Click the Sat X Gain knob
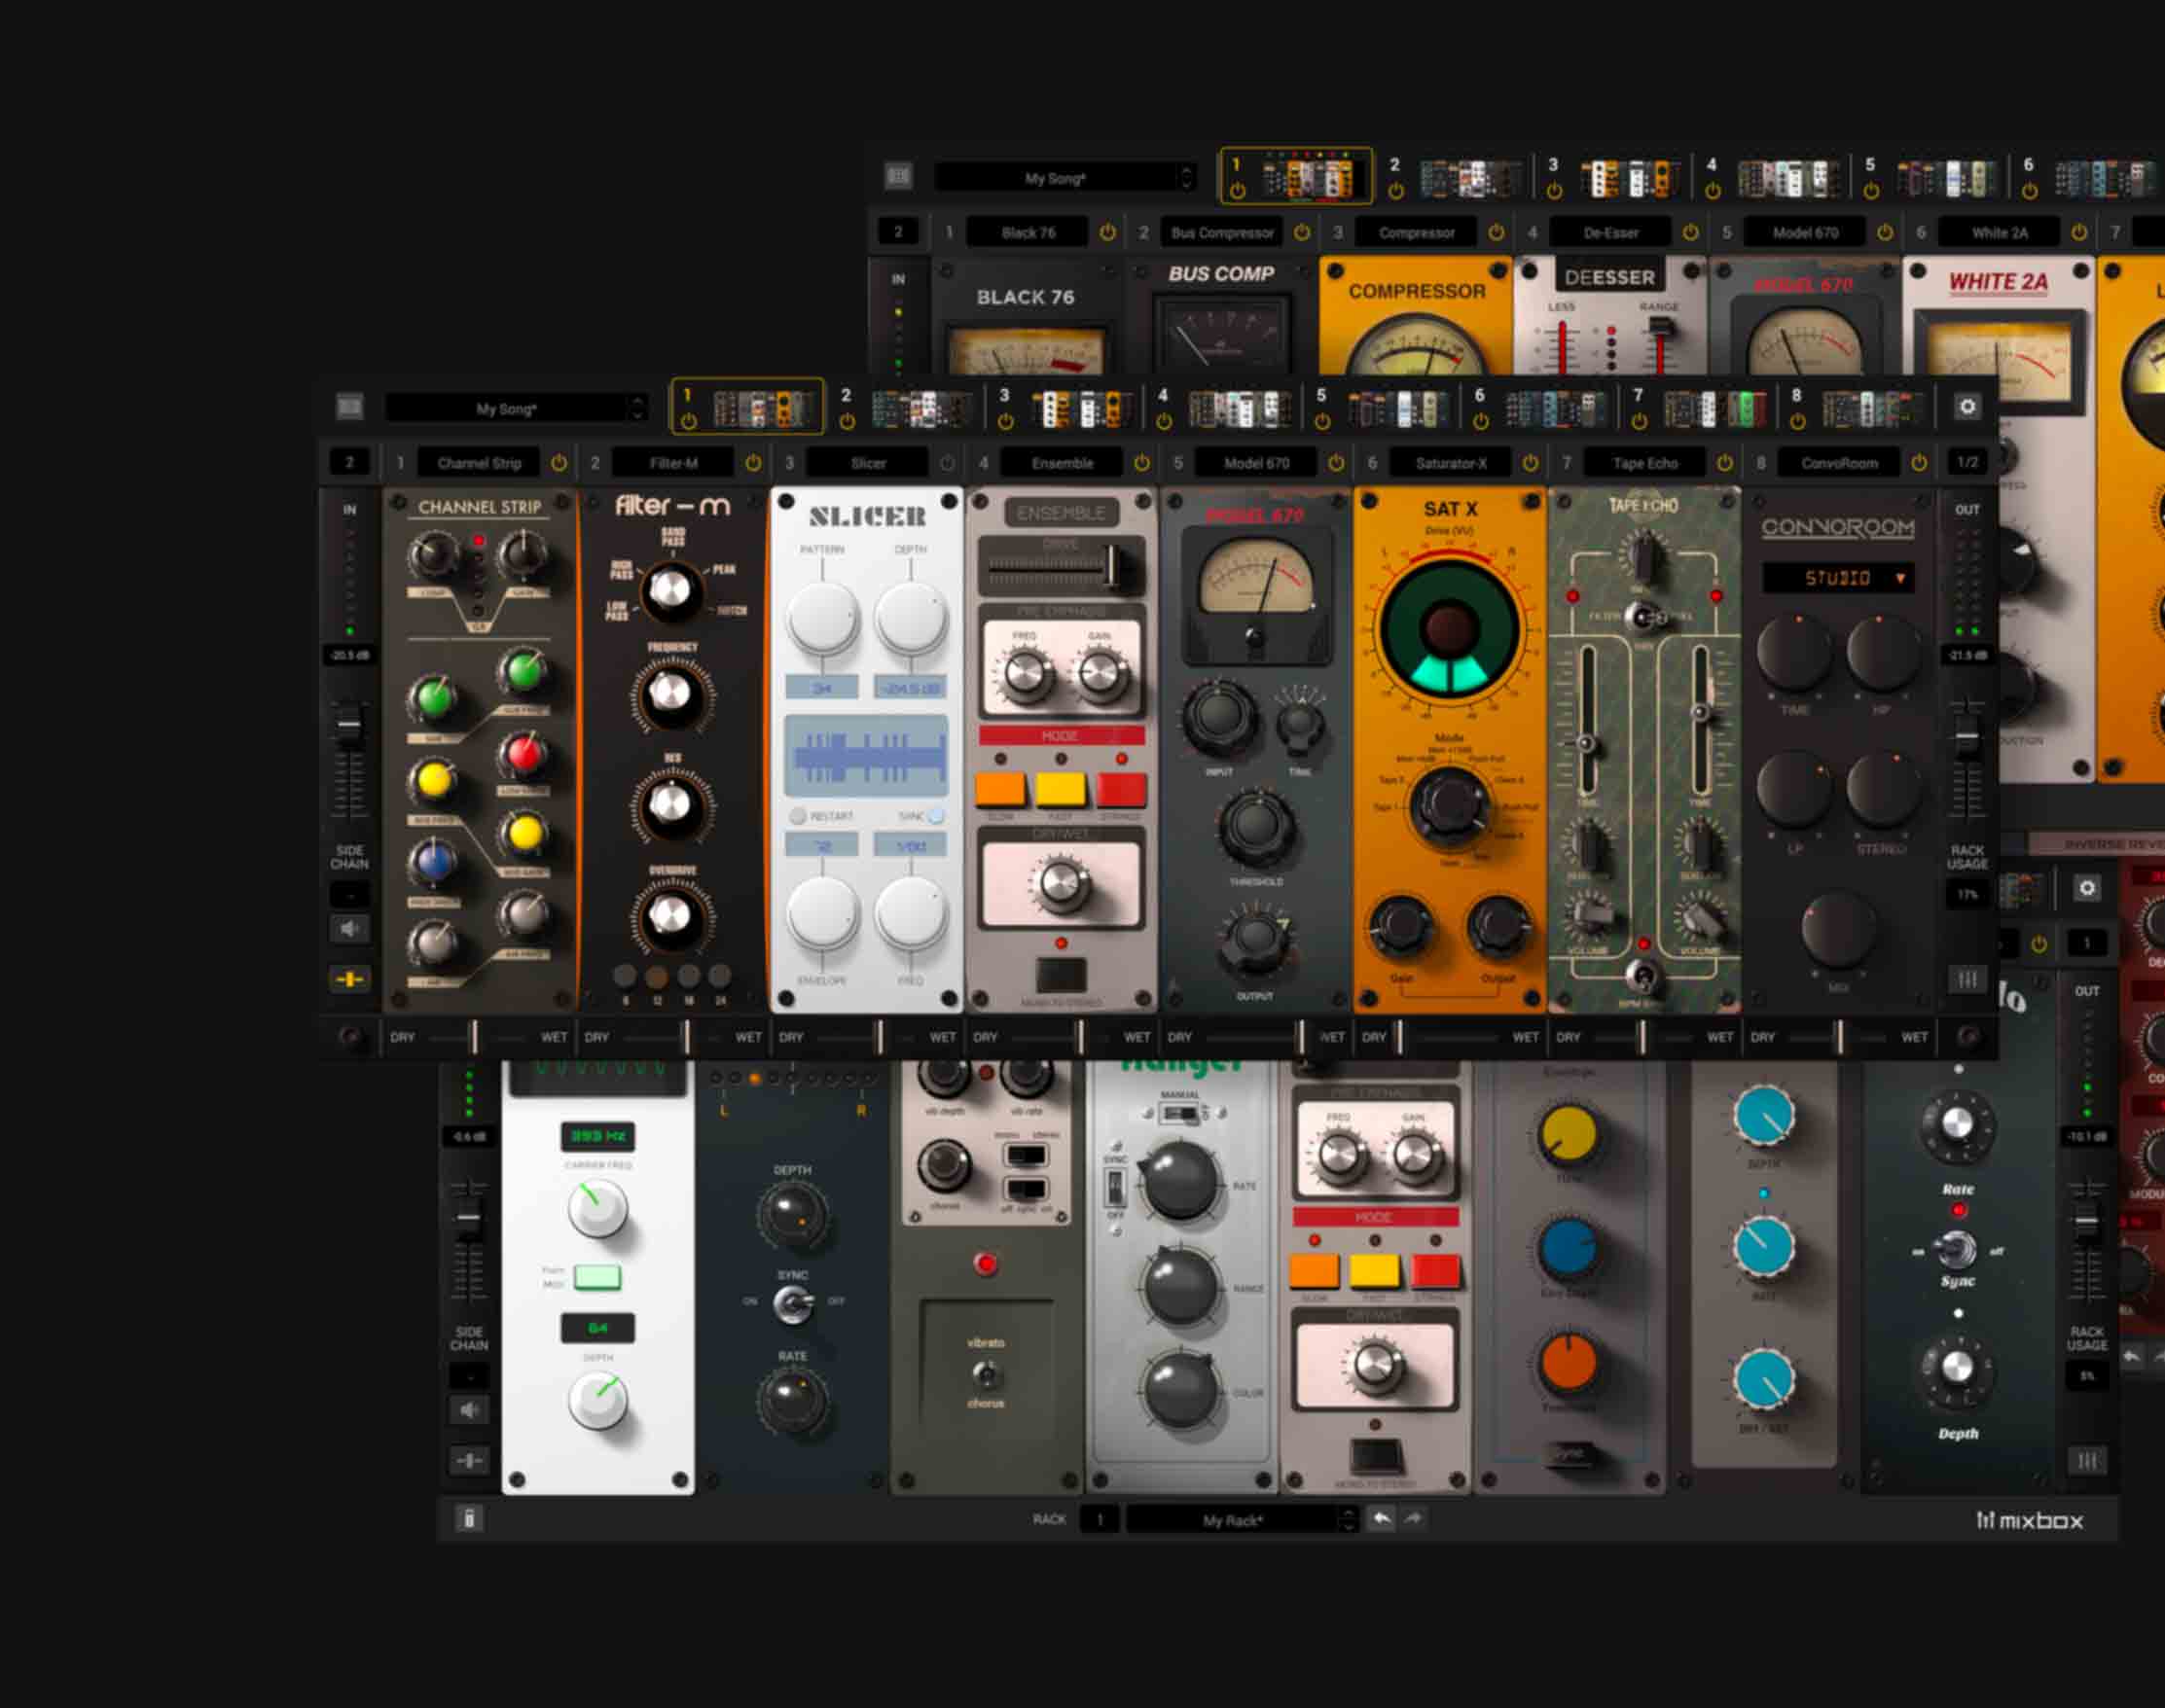 (x=1399, y=925)
